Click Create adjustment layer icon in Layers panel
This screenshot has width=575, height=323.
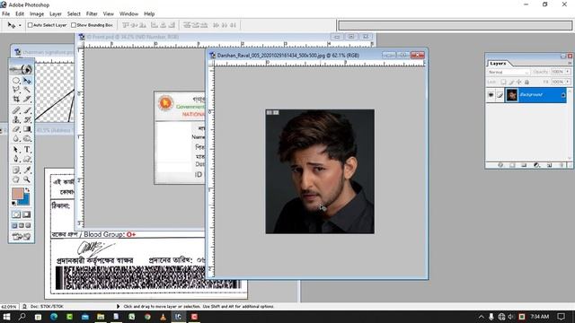tap(537, 165)
